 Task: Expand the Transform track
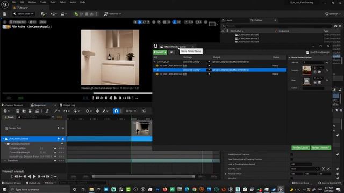click(x=5, y=161)
